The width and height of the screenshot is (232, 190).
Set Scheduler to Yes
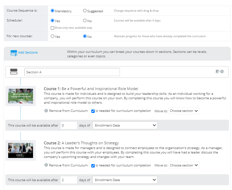point(52,20)
